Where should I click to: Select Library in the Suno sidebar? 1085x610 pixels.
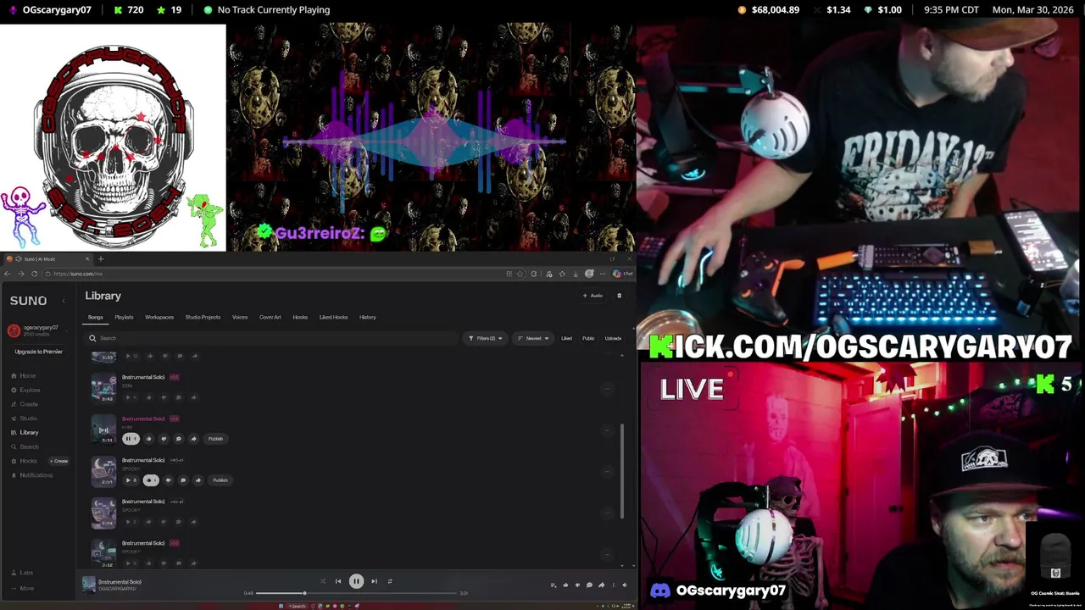tap(25, 432)
